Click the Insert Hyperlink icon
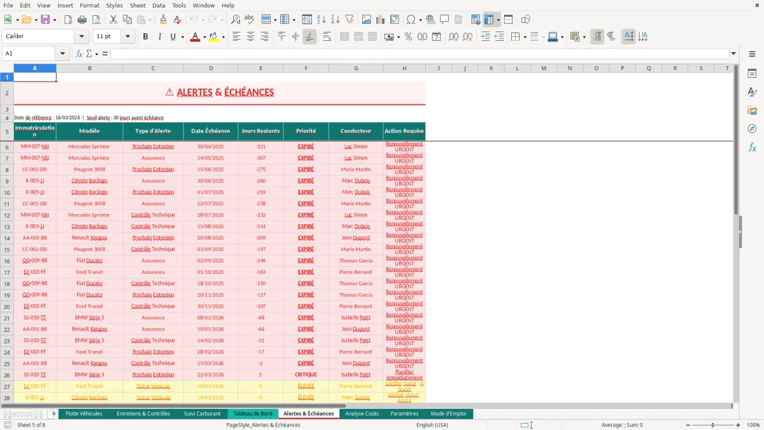Viewport: 764px width, 430px height. 430,20
